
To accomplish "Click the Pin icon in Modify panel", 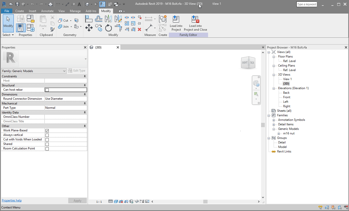I will [139, 23].
